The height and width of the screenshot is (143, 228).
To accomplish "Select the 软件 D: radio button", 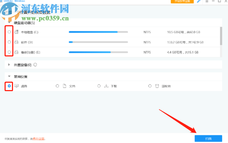I will pyautogui.click(x=9, y=42).
